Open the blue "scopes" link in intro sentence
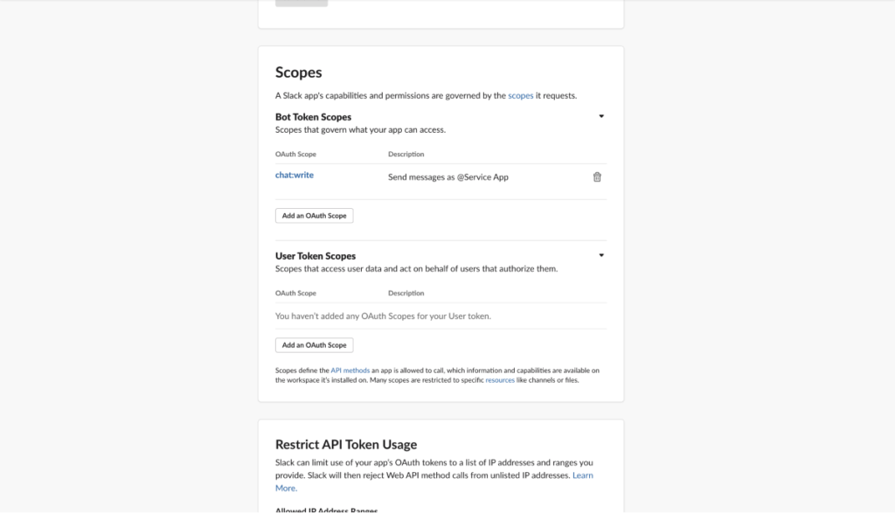Image resolution: width=895 pixels, height=513 pixels. pyautogui.click(x=520, y=95)
